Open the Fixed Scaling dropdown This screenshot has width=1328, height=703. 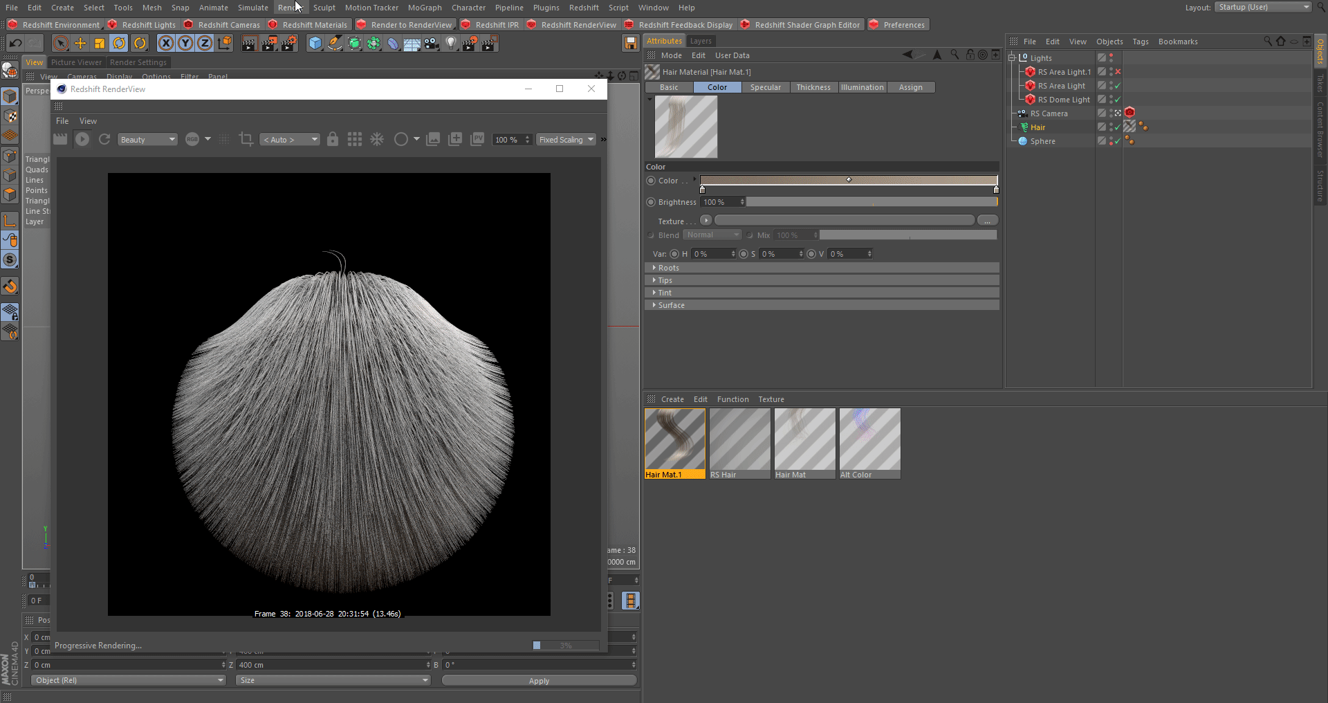(566, 140)
